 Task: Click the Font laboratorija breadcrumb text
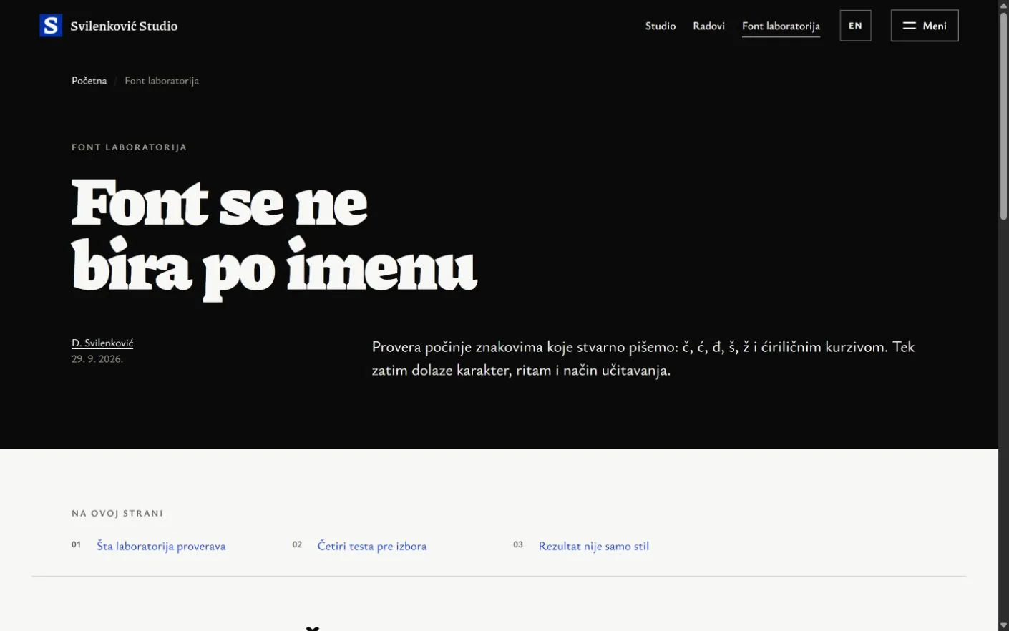[162, 81]
